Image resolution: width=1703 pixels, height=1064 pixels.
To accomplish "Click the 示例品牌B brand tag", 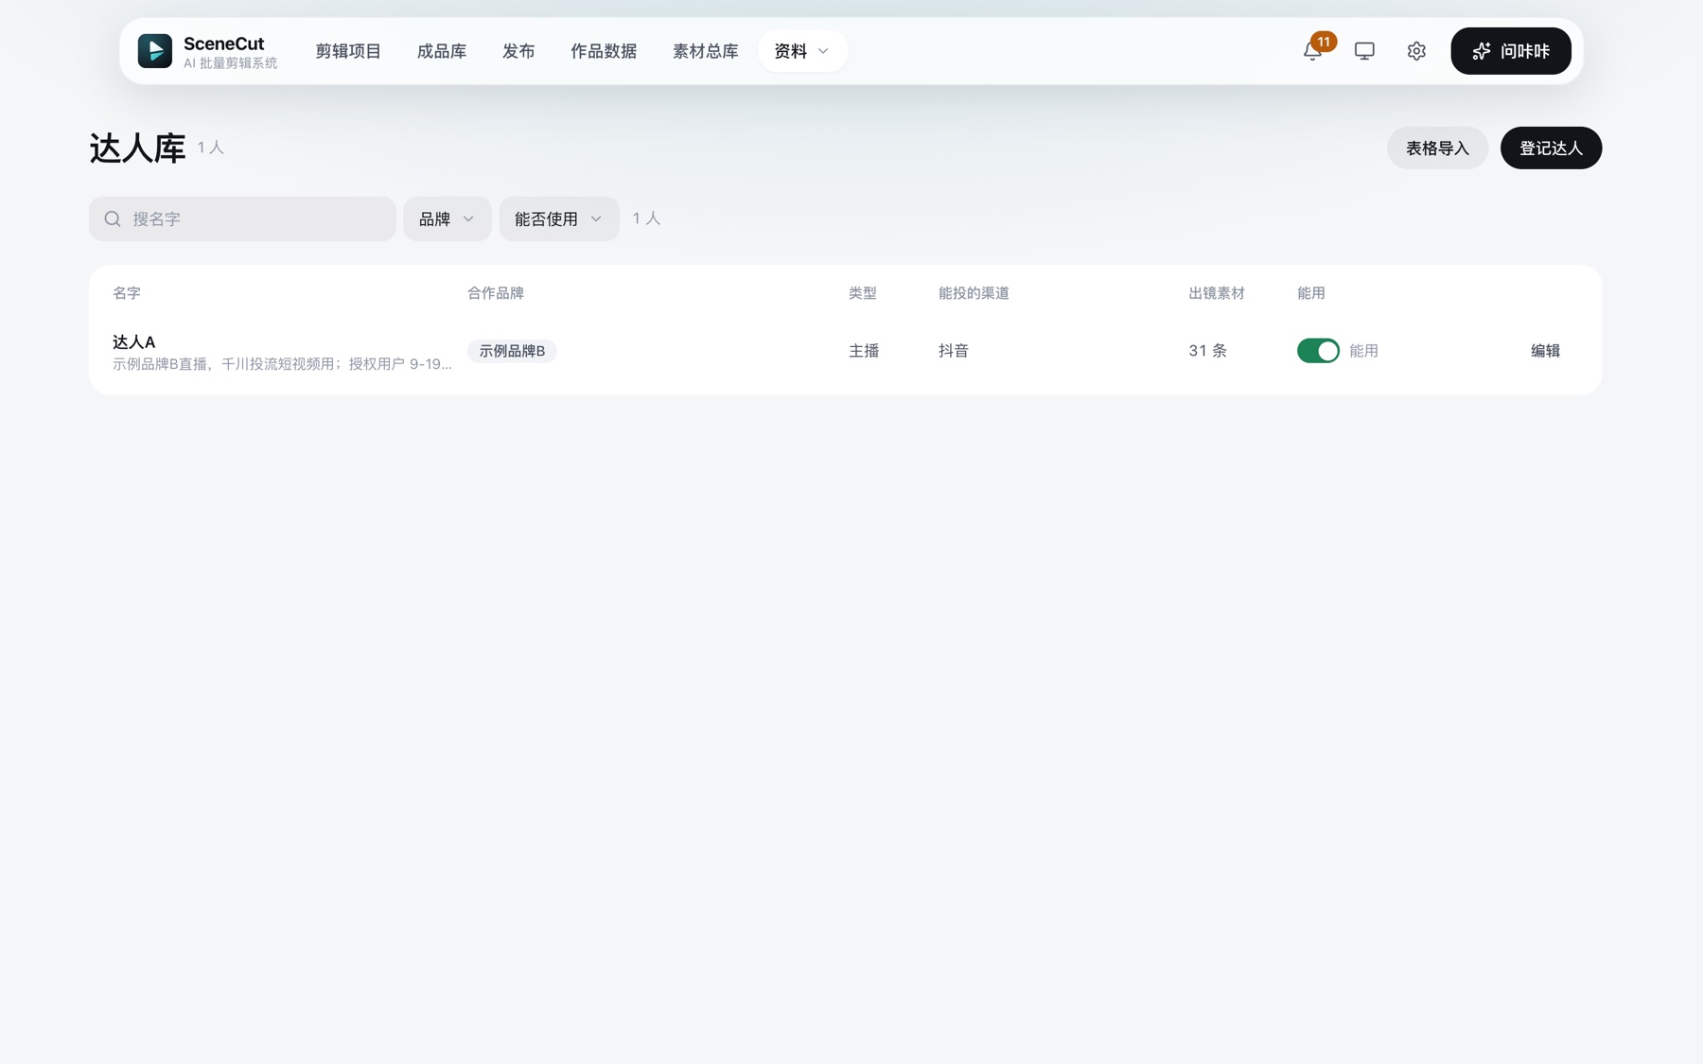I will (x=512, y=351).
